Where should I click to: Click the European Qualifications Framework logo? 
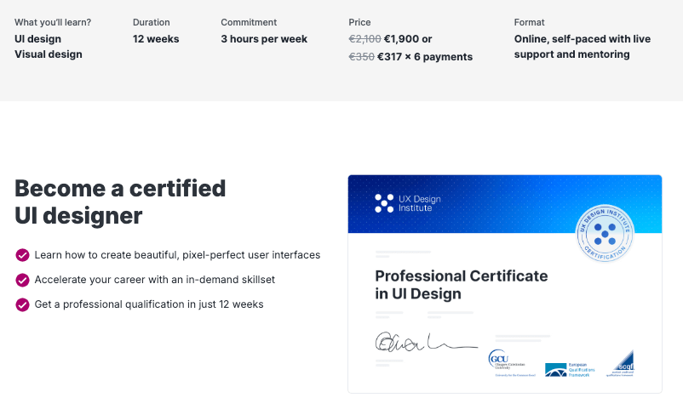[570, 370]
